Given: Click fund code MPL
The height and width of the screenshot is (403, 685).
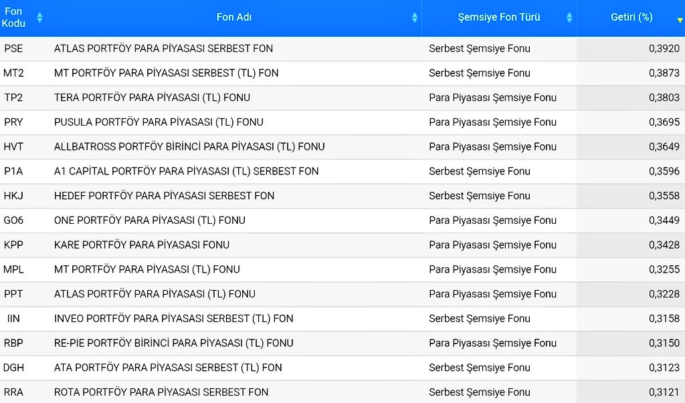Looking at the screenshot, I should (13, 269).
